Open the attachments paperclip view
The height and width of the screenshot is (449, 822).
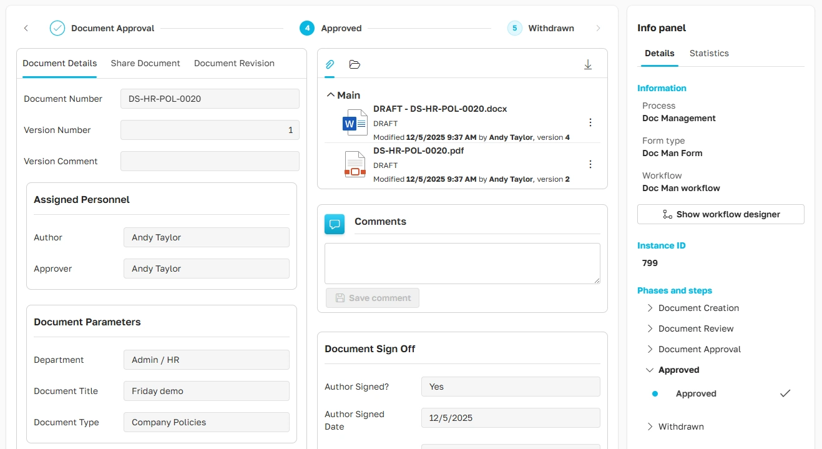tap(330, 64)
